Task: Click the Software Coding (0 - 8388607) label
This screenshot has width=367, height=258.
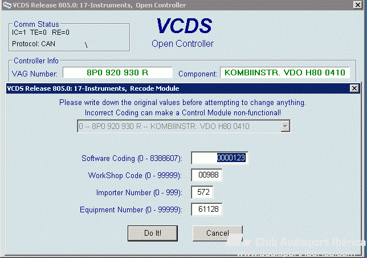Action: click(132, 159)
